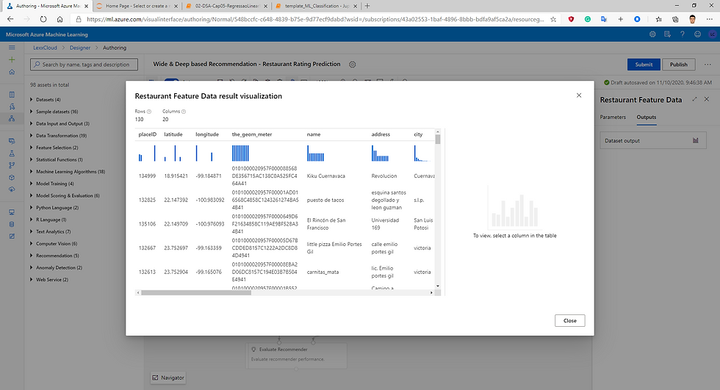720x390 pixels.
Task: Click the Rows info tooltip icon
Action: point(148,112)
